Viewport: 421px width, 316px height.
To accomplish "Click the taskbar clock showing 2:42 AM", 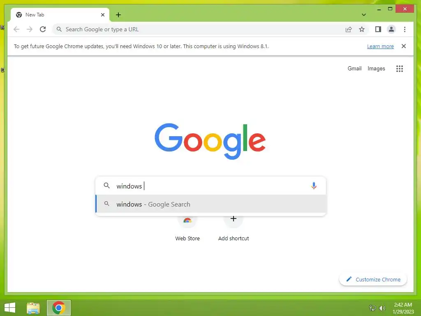I will click(x=403, y=308).
